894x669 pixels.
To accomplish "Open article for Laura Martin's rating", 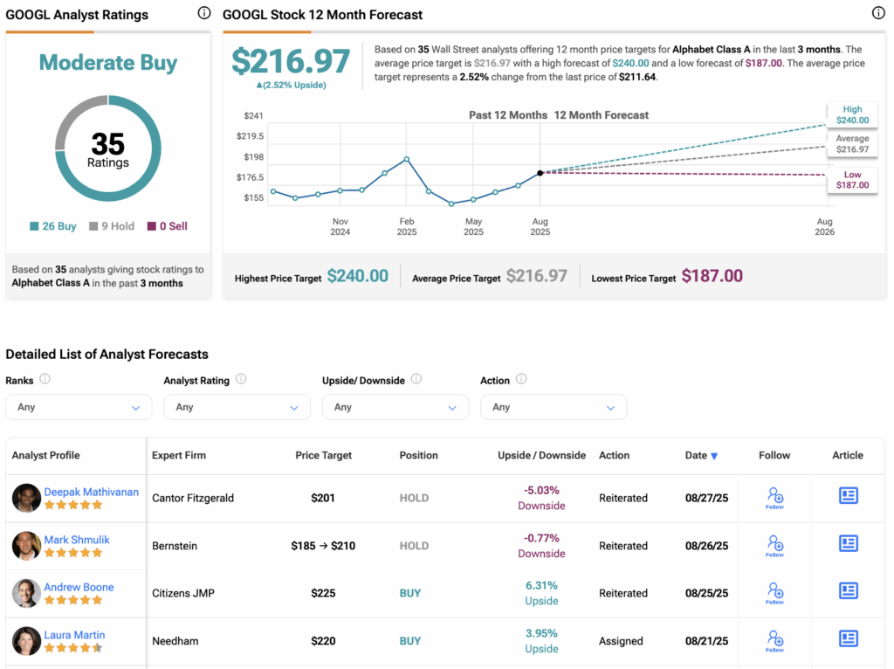I will pyautogui.click(x=848, y=639).
